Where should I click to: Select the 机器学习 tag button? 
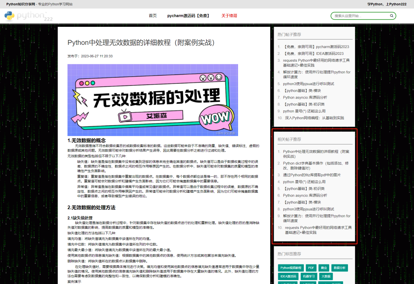[x=309, y=276]
